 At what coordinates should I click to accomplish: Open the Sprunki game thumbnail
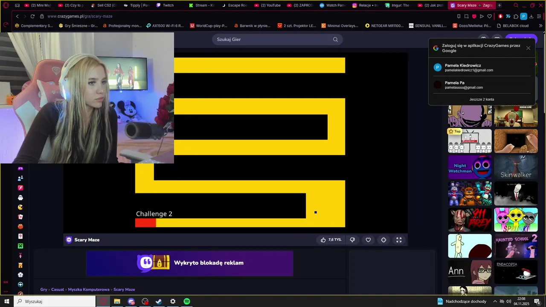click(516, 220)
